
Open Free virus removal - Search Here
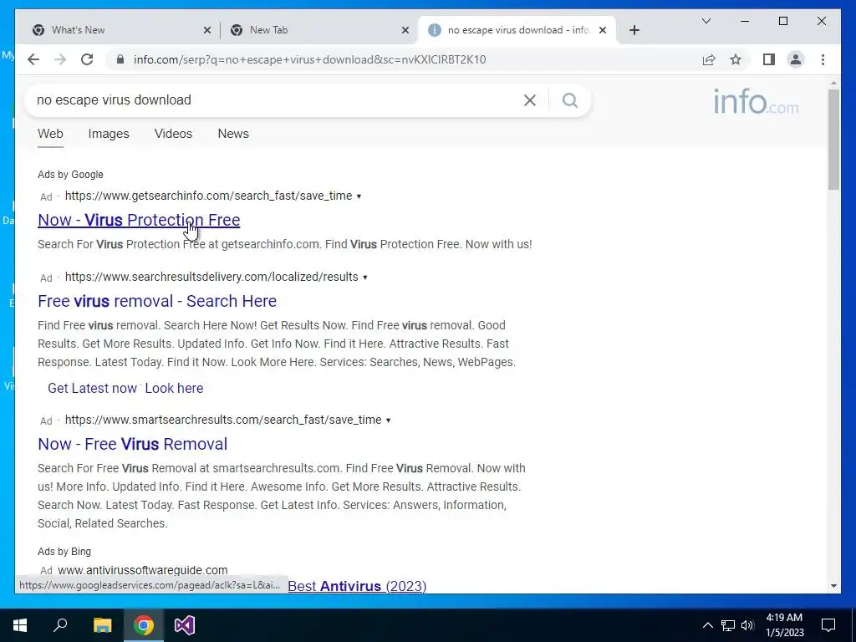coord(157,301)
